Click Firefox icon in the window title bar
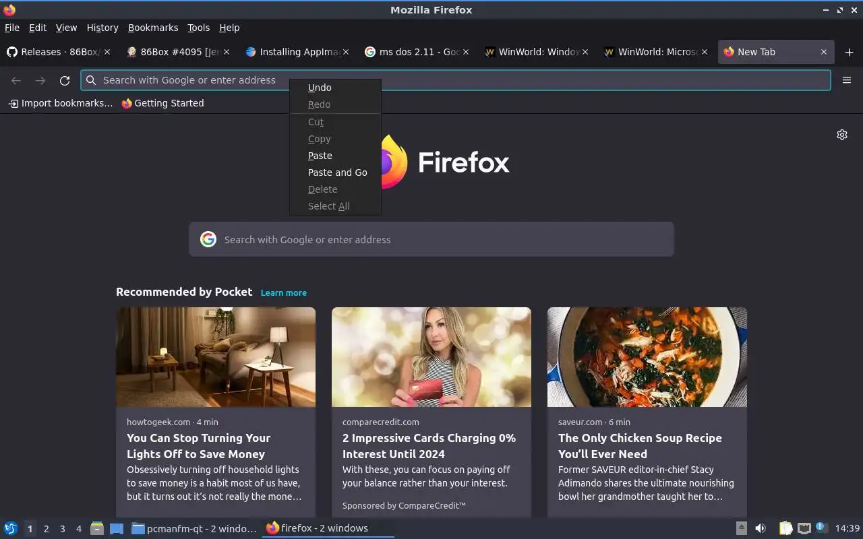This screenshot has width=863, height=539. [x=9, y=9]
